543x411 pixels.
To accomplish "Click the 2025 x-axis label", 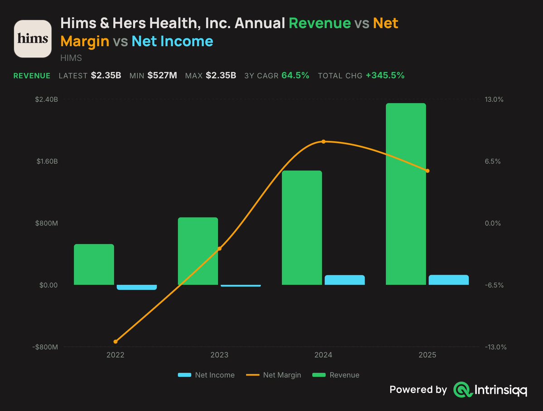I will click(x=428, y=355).
